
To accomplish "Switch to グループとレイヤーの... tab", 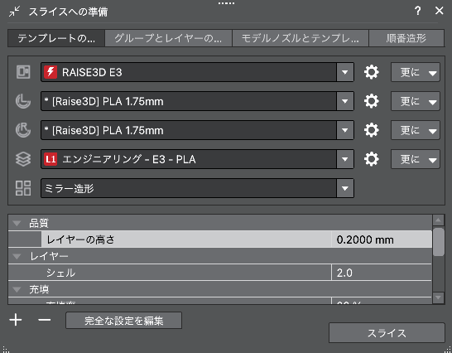I will pos(168,38).
